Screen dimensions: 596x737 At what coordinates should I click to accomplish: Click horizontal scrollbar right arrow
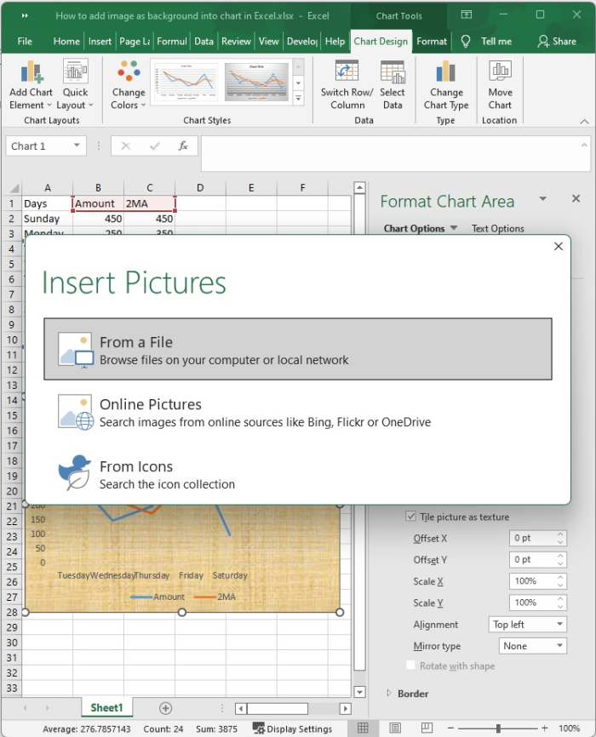pyautogui.click(x=345, y=708)
